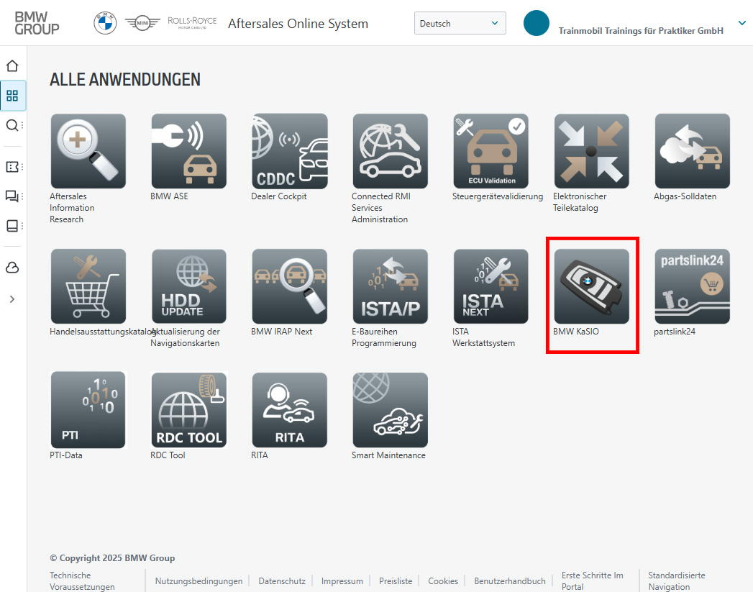
Task: Click the cloud icon in sidebar
Action: tap(12, 268)
